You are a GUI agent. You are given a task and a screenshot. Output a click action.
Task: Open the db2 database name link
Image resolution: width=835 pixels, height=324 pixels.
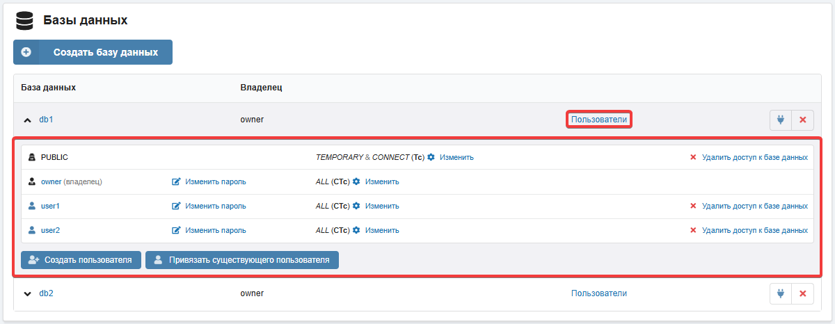coord(46,293)
